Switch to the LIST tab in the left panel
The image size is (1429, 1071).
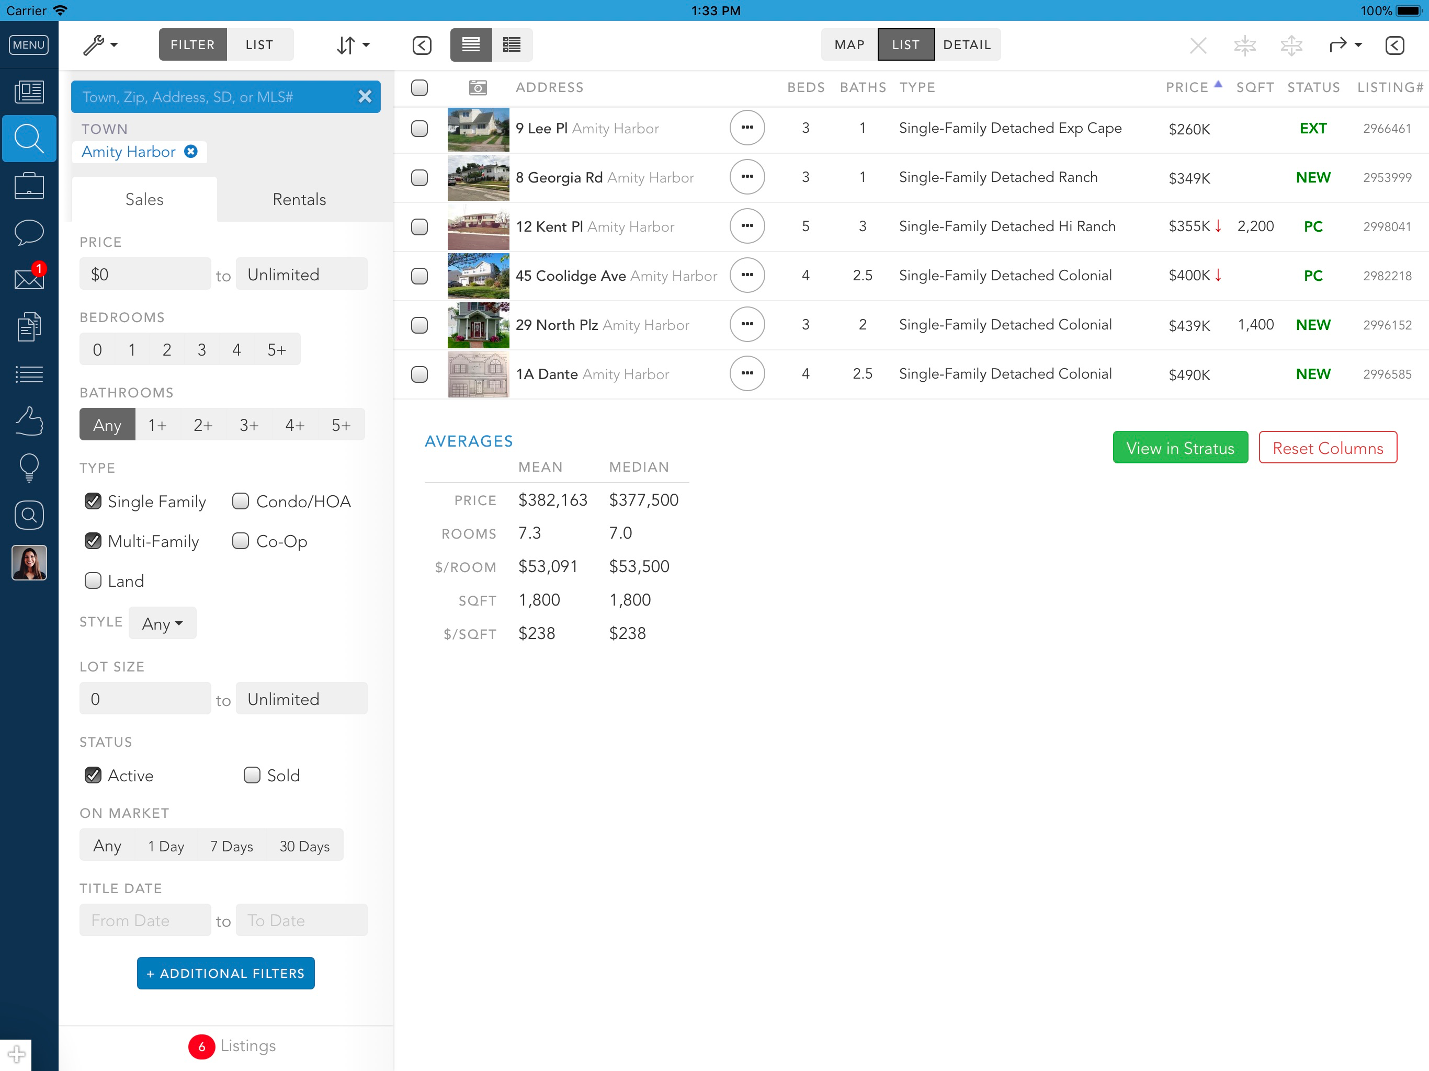260,44
